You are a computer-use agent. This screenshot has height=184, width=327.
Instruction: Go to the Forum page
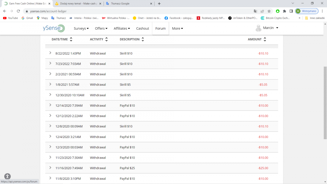click(160, 28)
